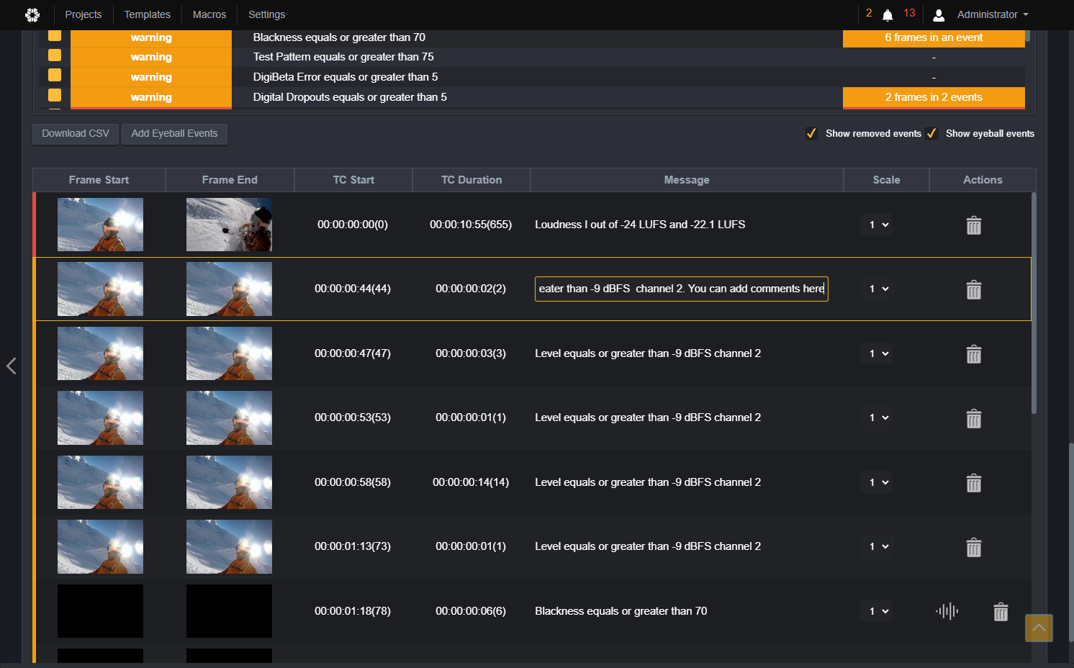Image resolution: width=1074 pixels, height=668 pixels.
Task: Open waveform view for Blackness event
Action: click(947, 611)
